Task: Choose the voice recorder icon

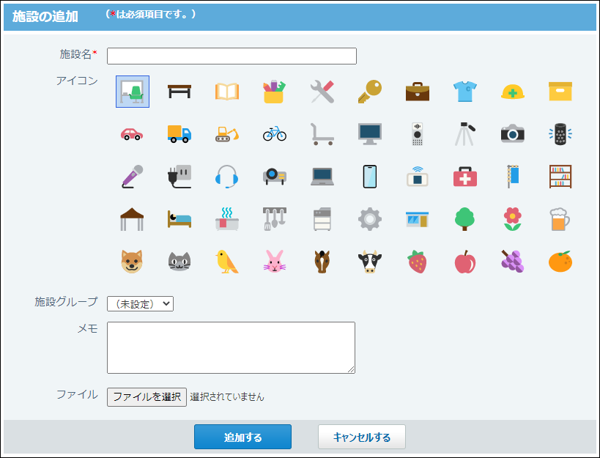Action: click(418, 134)
